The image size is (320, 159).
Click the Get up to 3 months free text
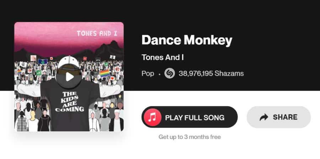pyautogui.click(x=190, y=137)
